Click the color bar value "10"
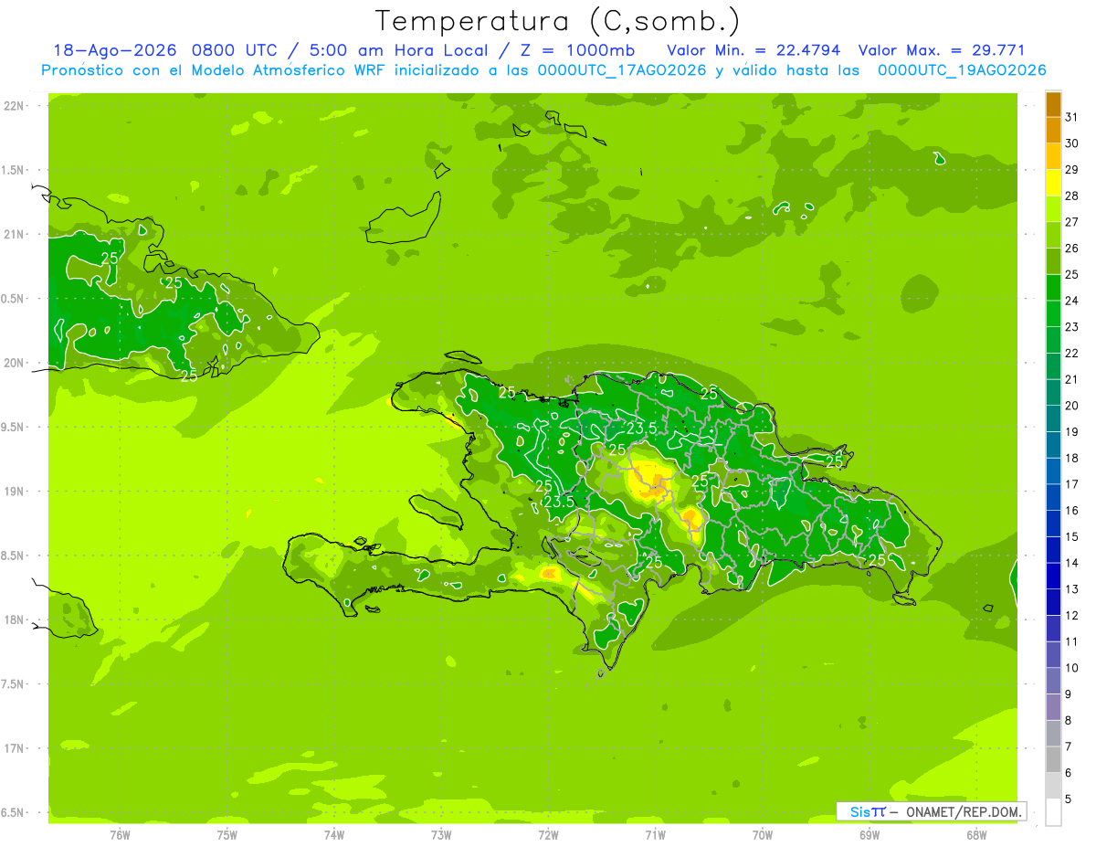Viewport: 1096px width, 847px height. point(1071,668)
